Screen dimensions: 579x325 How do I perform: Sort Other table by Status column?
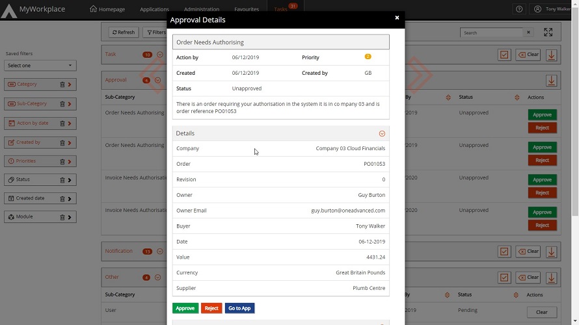pyautogui.click(x=516, y=294)
